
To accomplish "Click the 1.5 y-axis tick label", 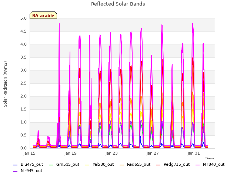I will point(23,109).
